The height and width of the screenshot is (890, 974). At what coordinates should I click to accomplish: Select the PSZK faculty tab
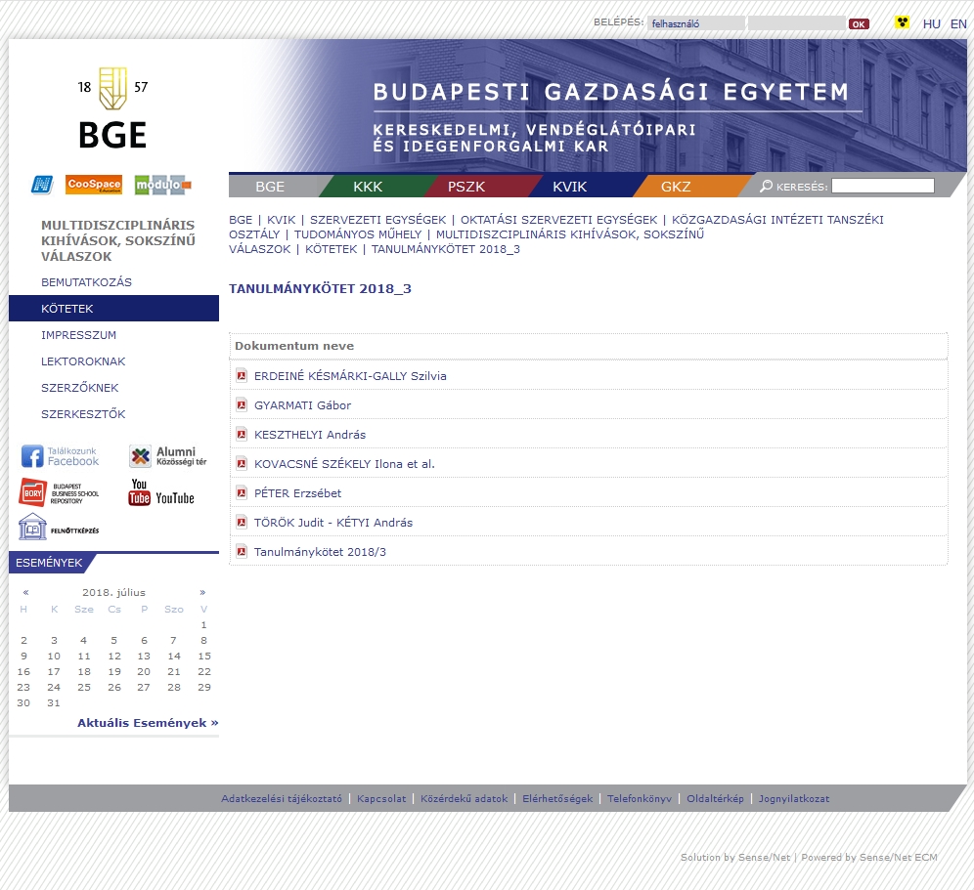pyautogui.click(x=465, y=187)
